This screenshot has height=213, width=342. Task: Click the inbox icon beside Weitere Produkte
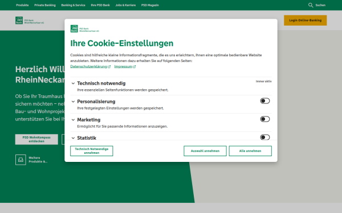pyautogui.click(x=21, y=160)
